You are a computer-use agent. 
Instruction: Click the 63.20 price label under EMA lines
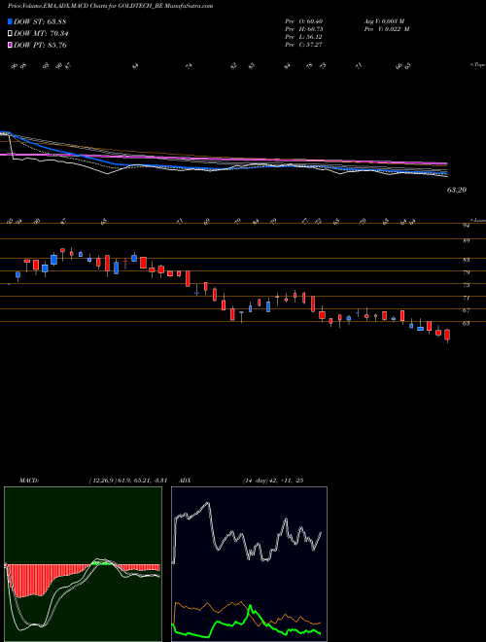tap(457, 190)
